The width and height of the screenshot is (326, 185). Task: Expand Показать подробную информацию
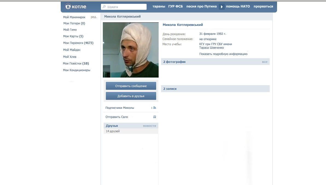[223, 54]
